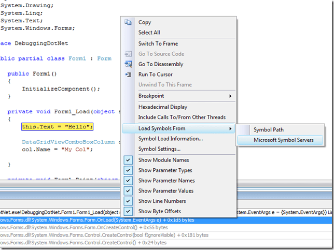Click Switch To Frame menu entry
The image size is (334, 250).
tap(158, 43)
